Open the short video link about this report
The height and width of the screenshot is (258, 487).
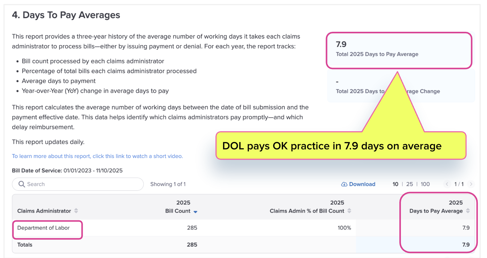point(97,156)
